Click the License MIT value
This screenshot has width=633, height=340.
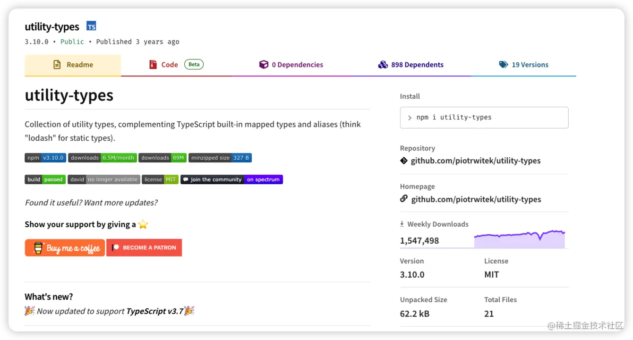pos(491,274)
